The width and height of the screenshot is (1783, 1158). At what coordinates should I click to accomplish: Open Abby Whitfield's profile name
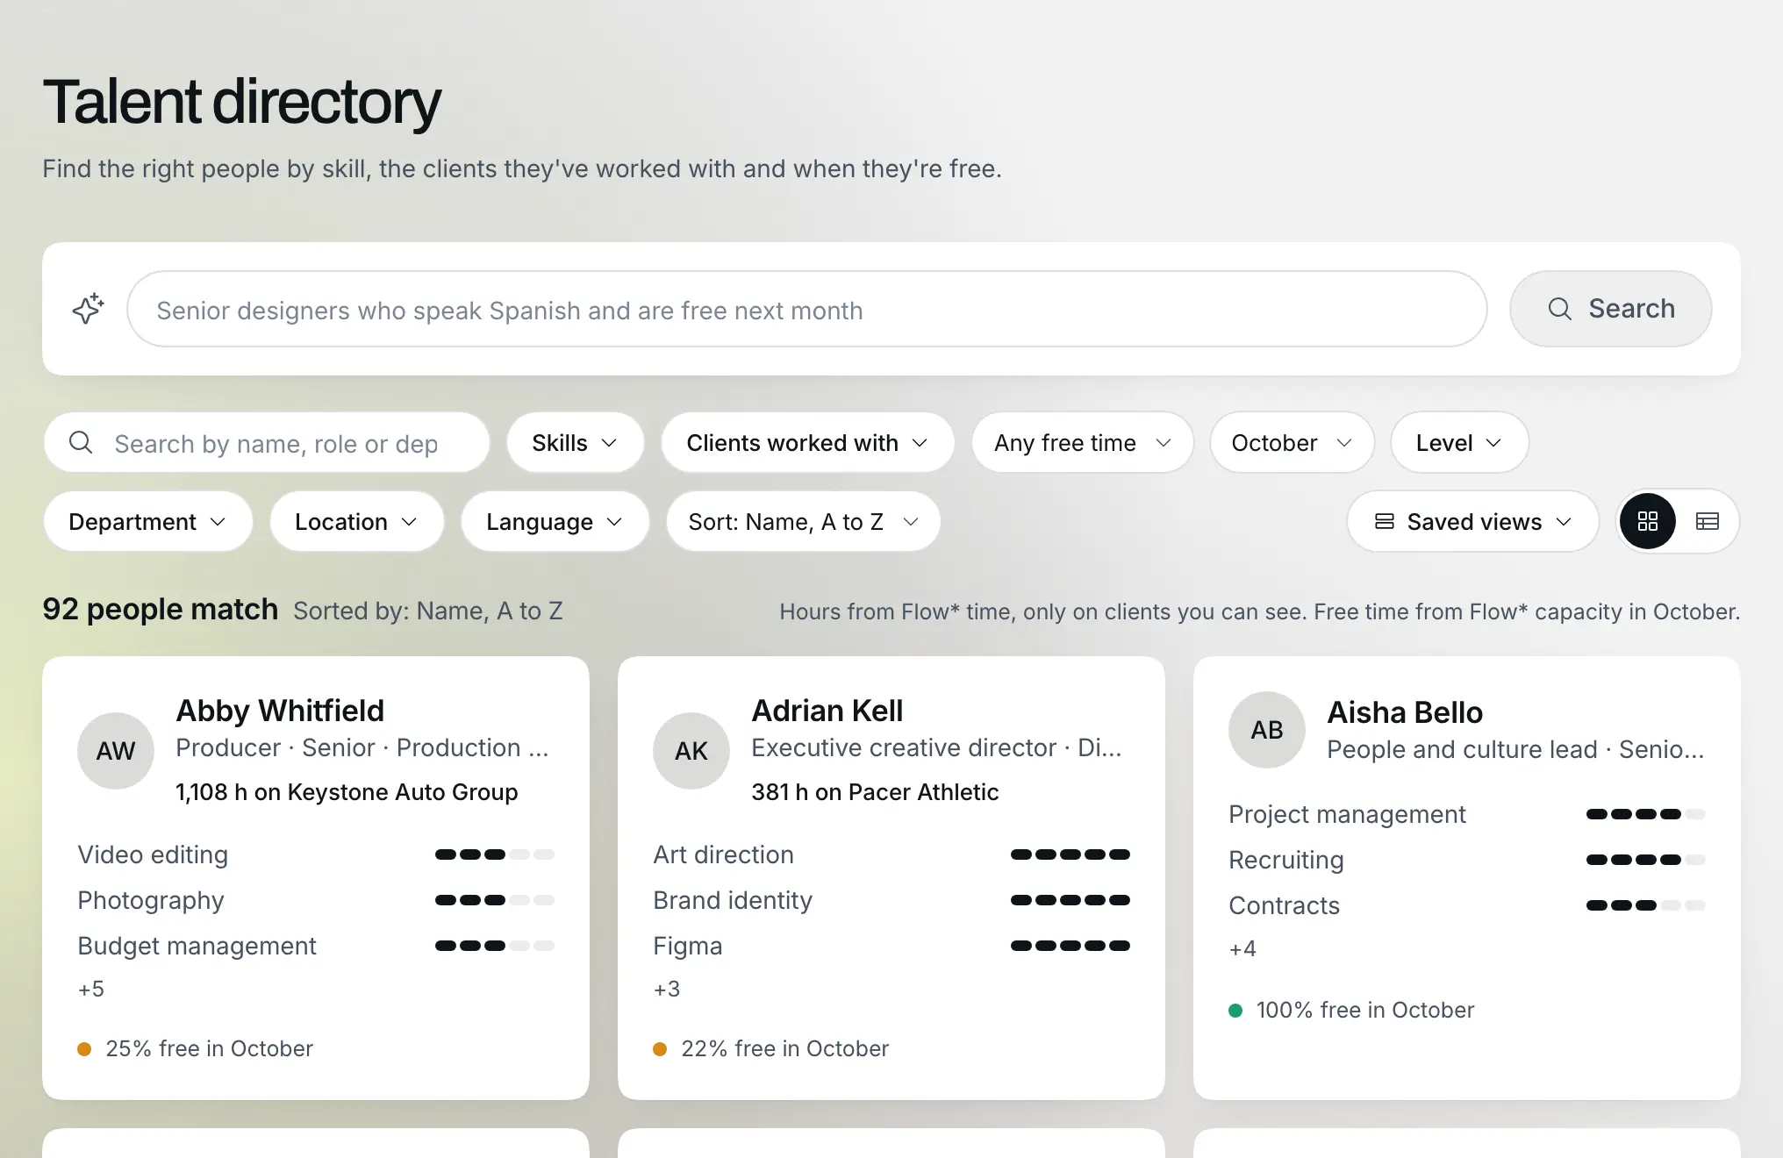[x=280, y=711]
